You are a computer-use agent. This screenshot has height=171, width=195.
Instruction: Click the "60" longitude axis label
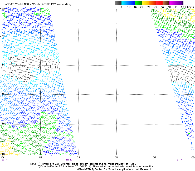(193, 158)
